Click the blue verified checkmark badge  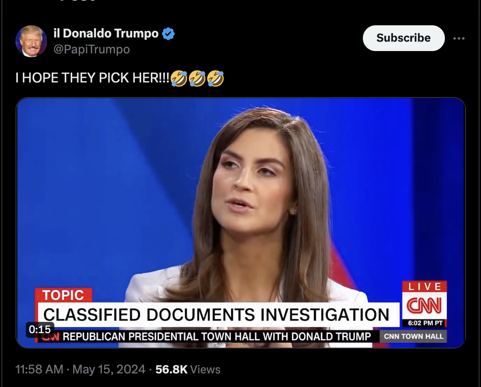point(168,33)
